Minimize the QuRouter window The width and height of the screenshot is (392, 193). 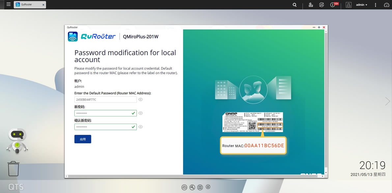coord(314,27)
